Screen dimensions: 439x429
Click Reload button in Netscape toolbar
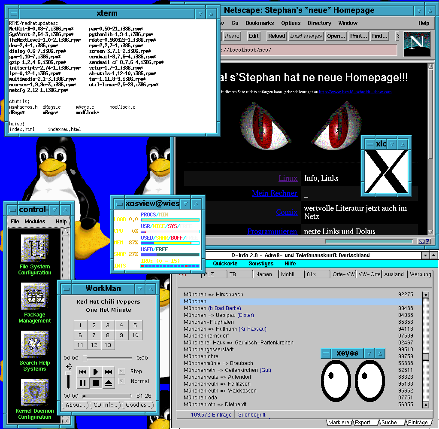pyautogui.click(x=276, y=36)
